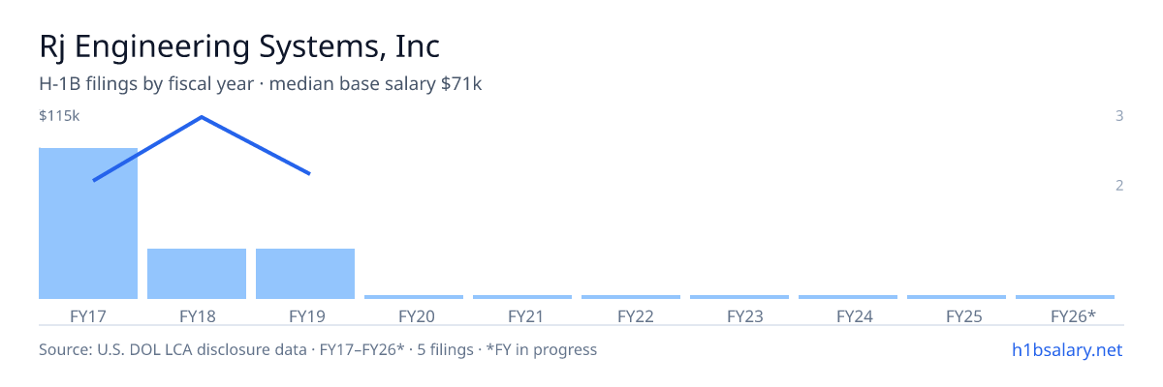Select the FY24 axis label

click(x=848, y=316)
